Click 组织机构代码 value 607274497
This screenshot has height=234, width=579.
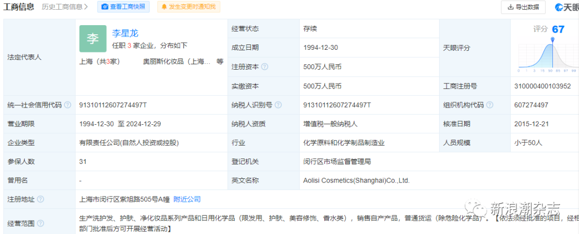pos(531,105)
